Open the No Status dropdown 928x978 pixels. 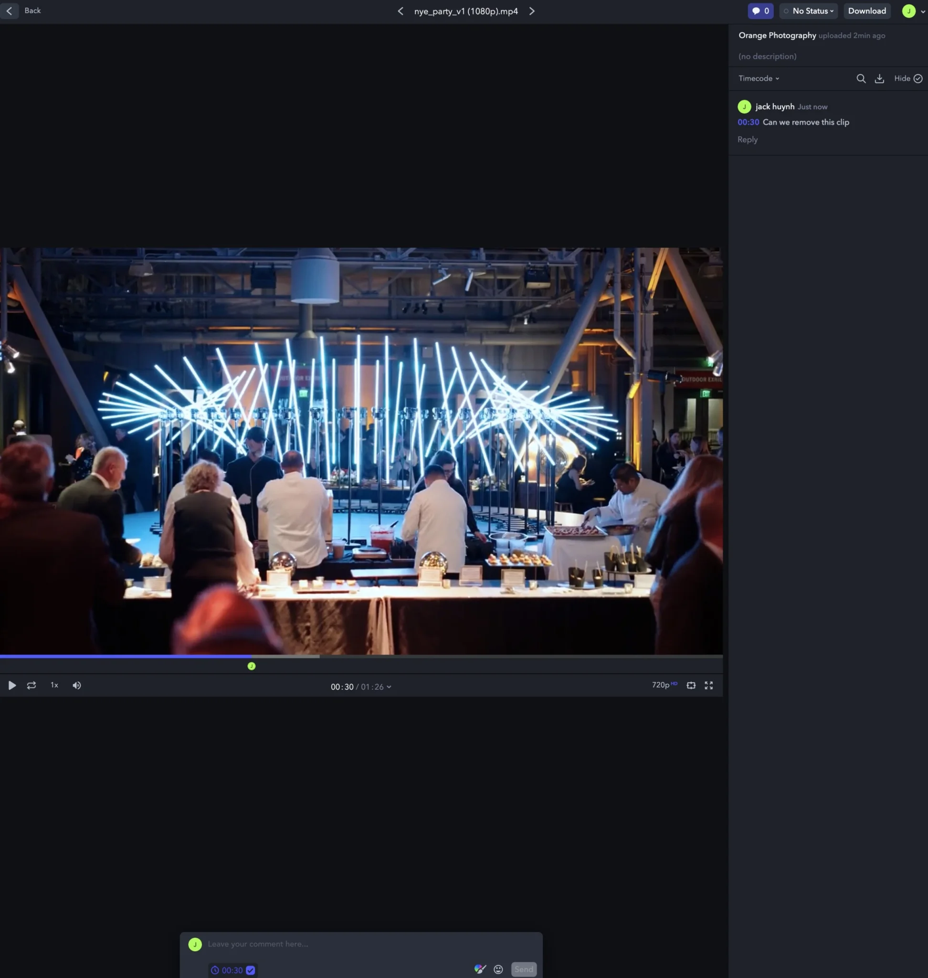pyautogui.click(x=808, y=11)
